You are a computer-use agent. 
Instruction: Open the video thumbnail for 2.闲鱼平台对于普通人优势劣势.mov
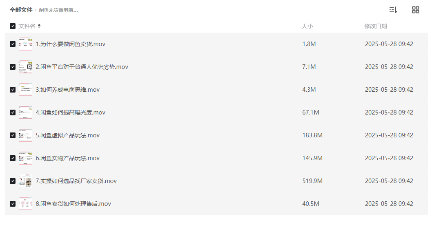click(x=25, y=67)
